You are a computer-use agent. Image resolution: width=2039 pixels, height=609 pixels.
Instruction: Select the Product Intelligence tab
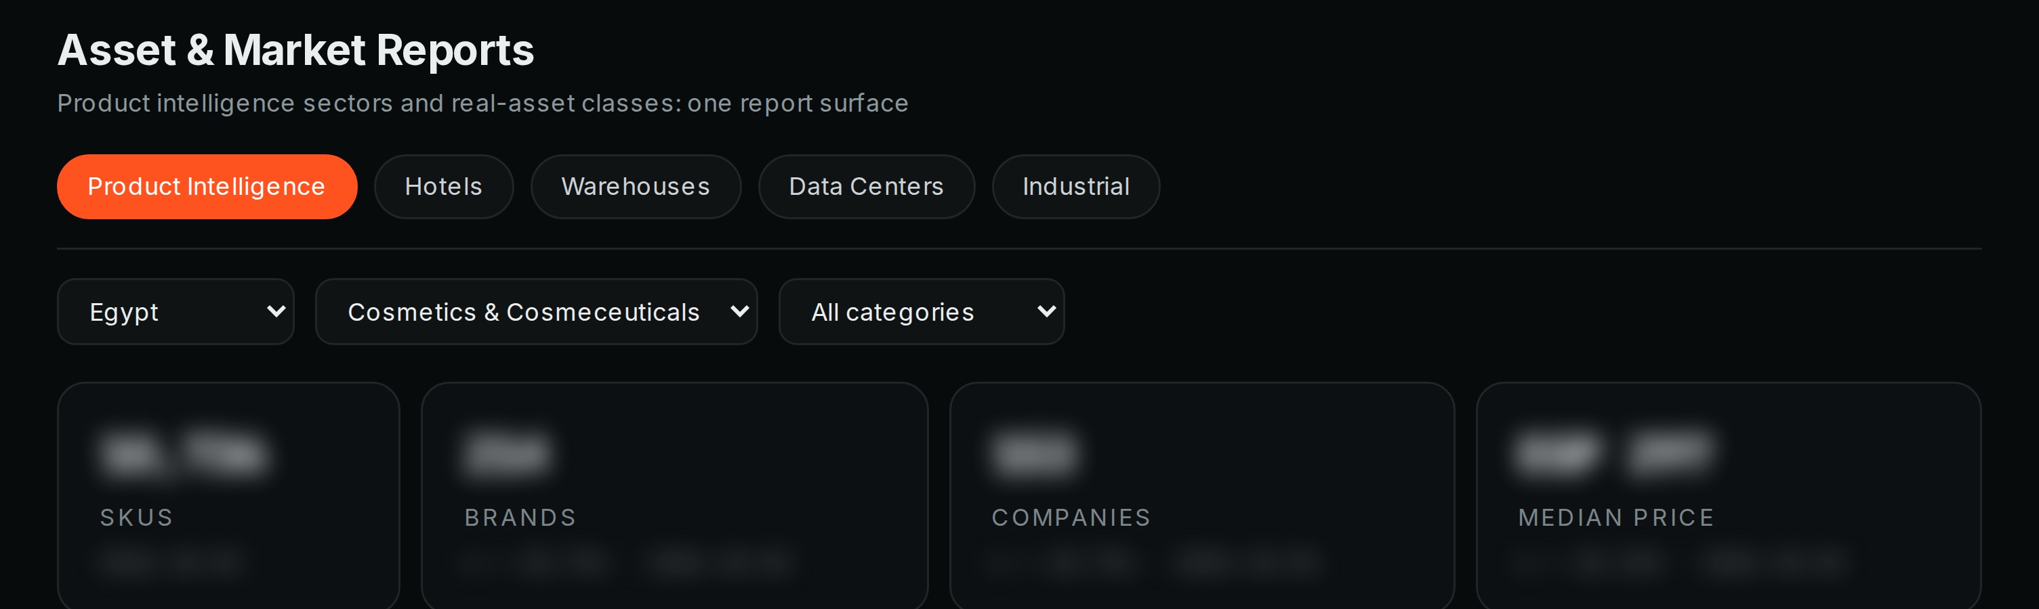207,187
